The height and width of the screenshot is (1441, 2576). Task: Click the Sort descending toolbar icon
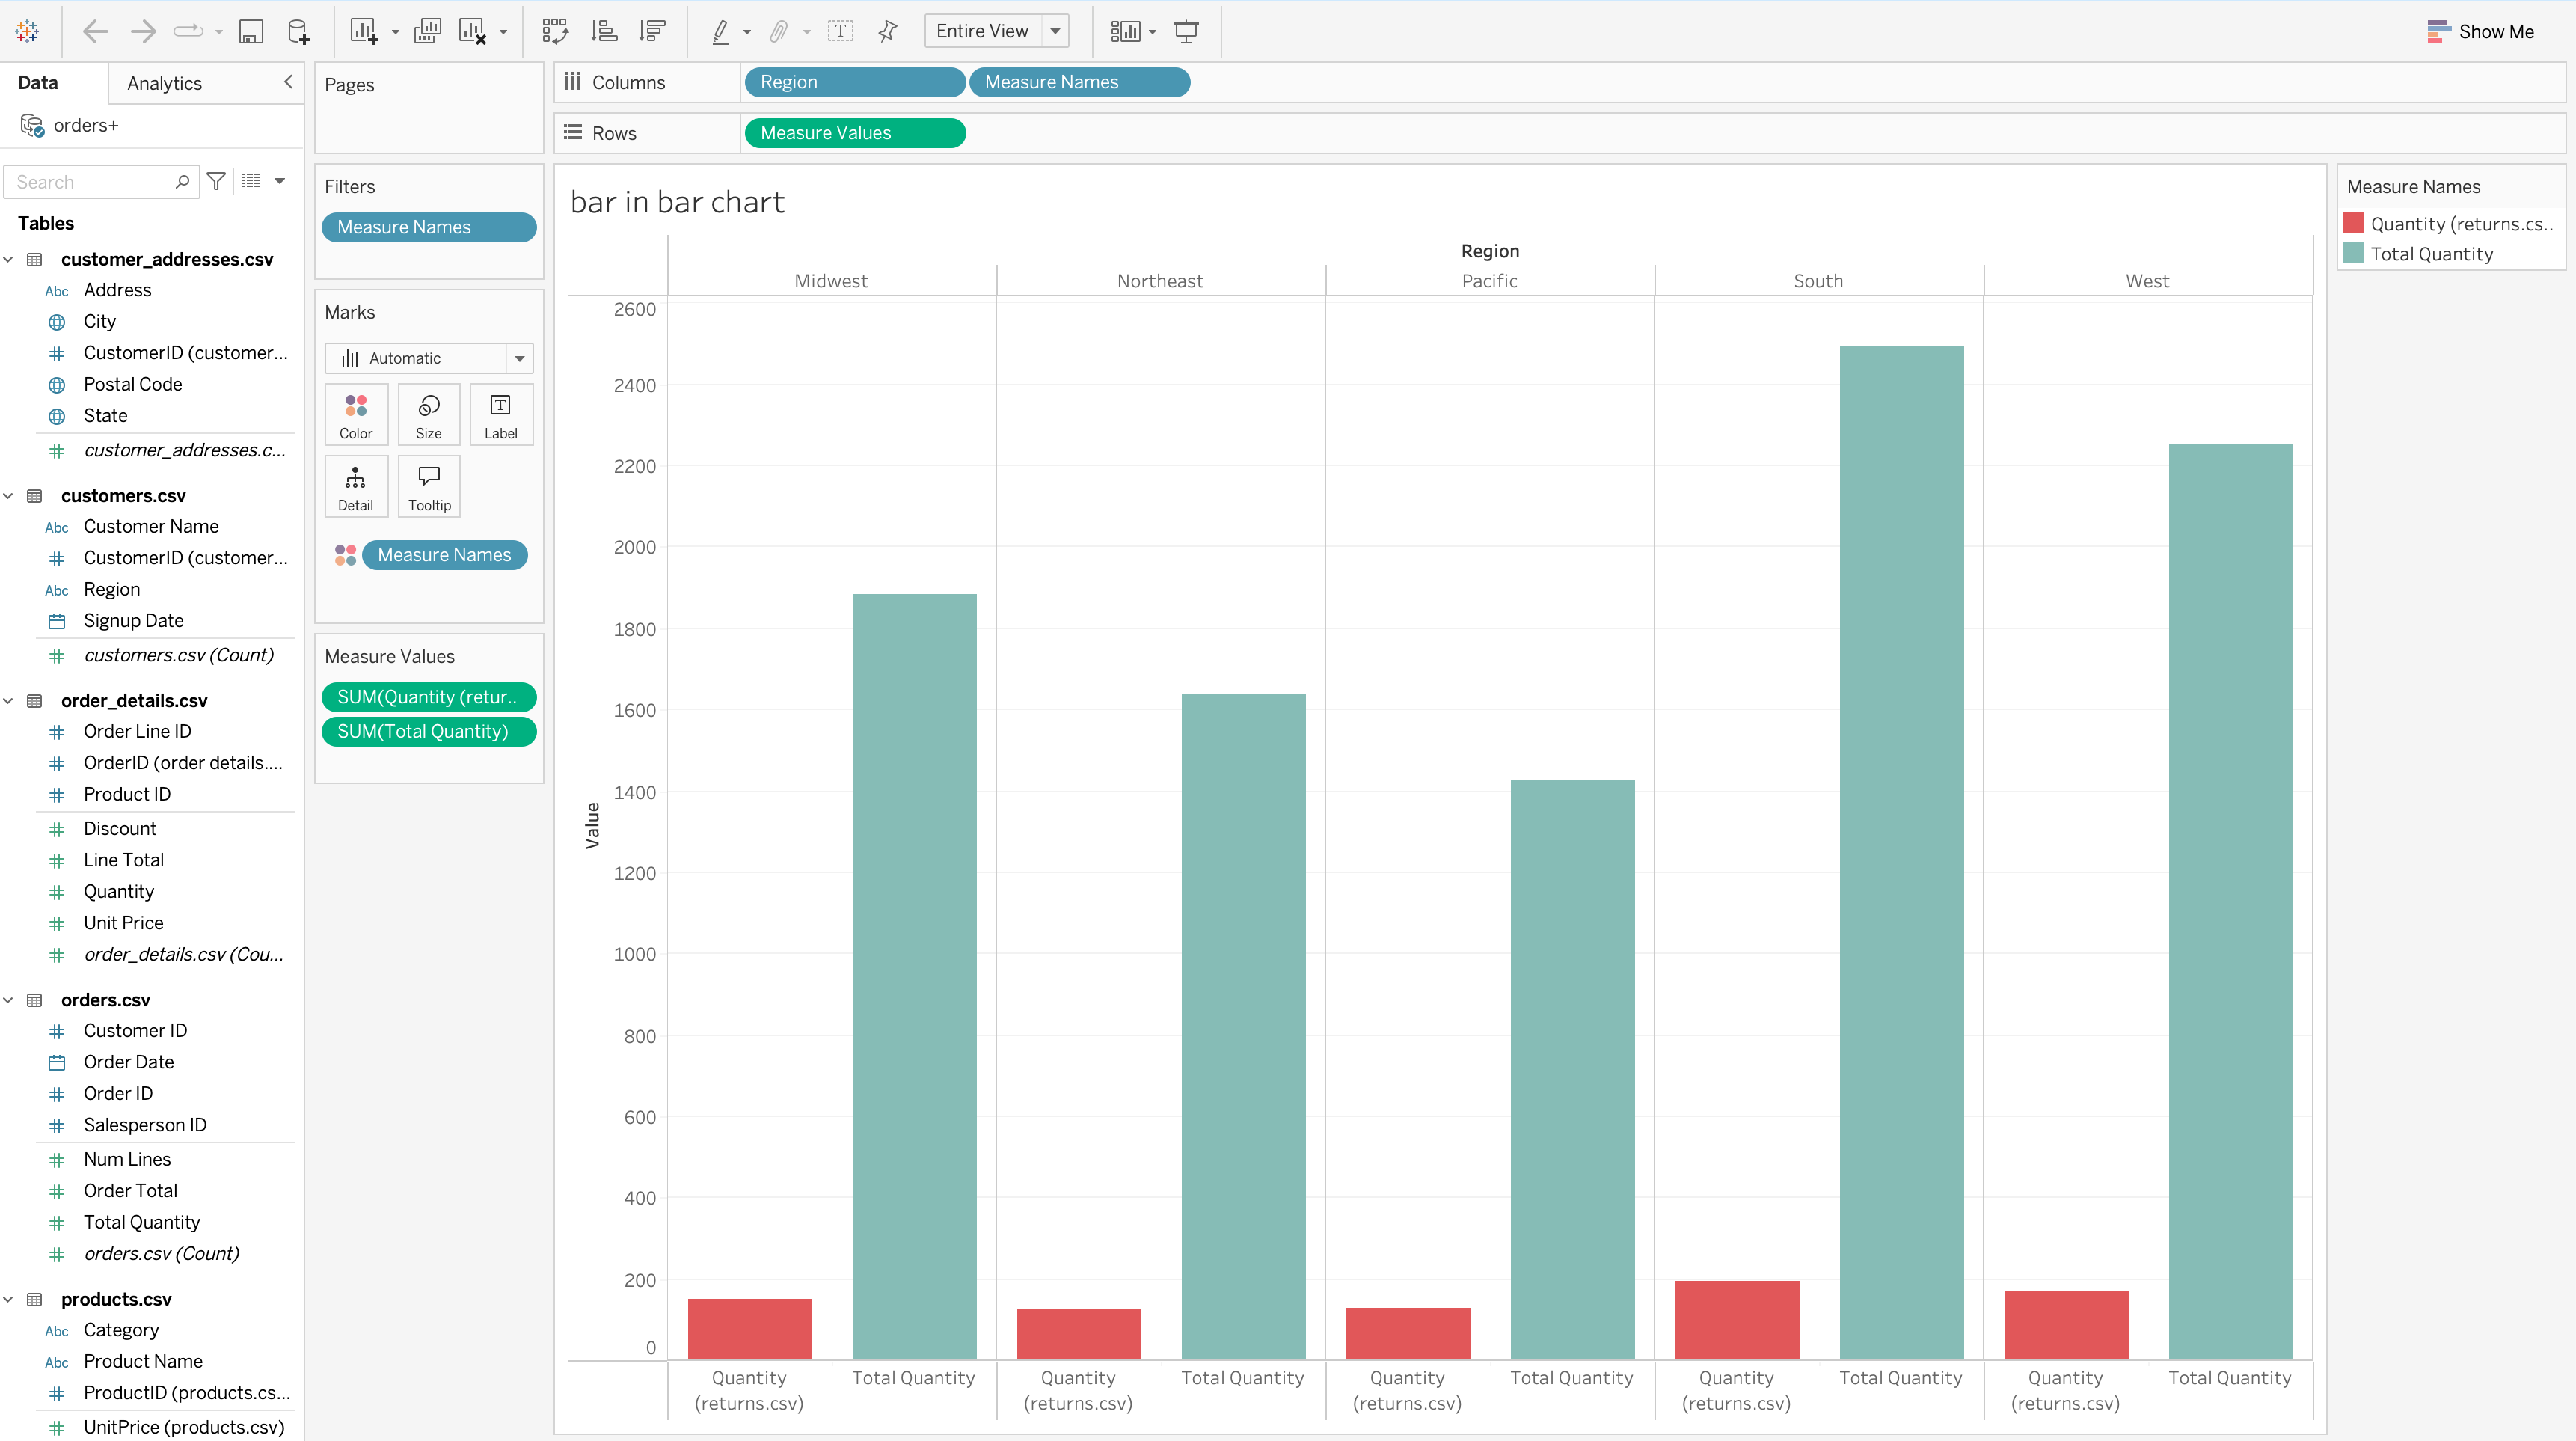click(652, 31)
